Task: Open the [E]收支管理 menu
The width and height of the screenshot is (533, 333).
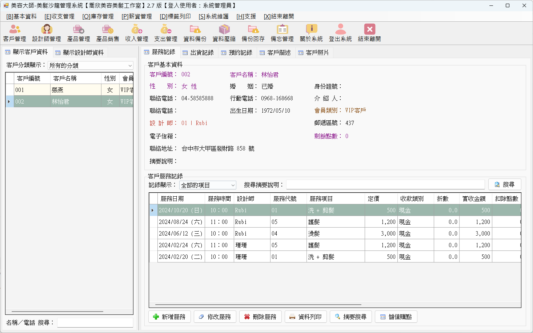Action: (59, 16)
